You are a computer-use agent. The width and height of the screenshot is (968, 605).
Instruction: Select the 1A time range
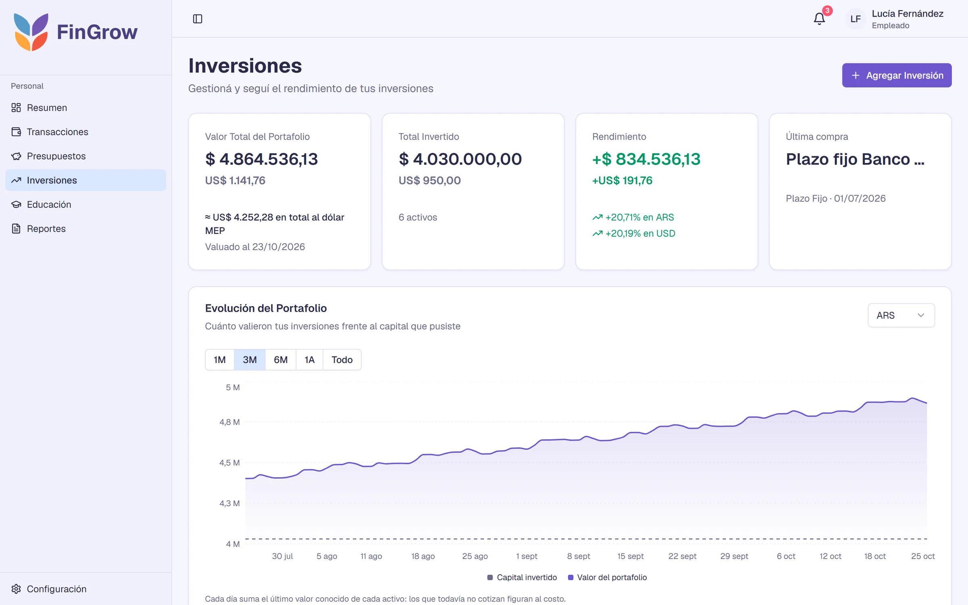[309, 360]
